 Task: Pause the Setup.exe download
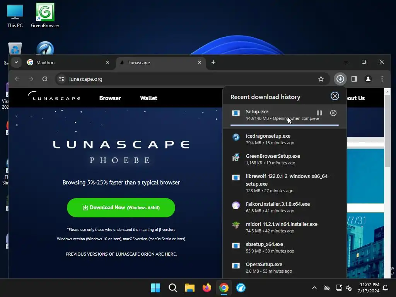[319, 113]
